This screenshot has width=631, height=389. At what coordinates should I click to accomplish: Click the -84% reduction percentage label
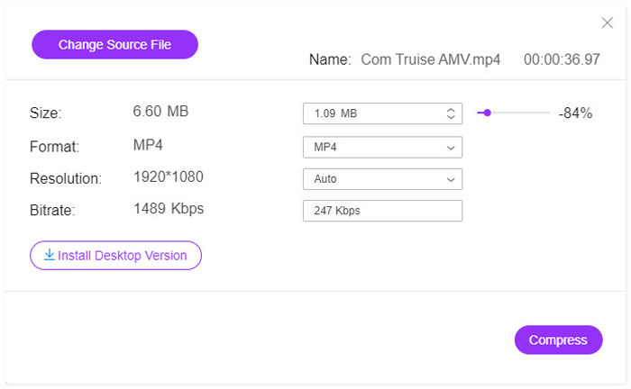(x=575, y=113)
